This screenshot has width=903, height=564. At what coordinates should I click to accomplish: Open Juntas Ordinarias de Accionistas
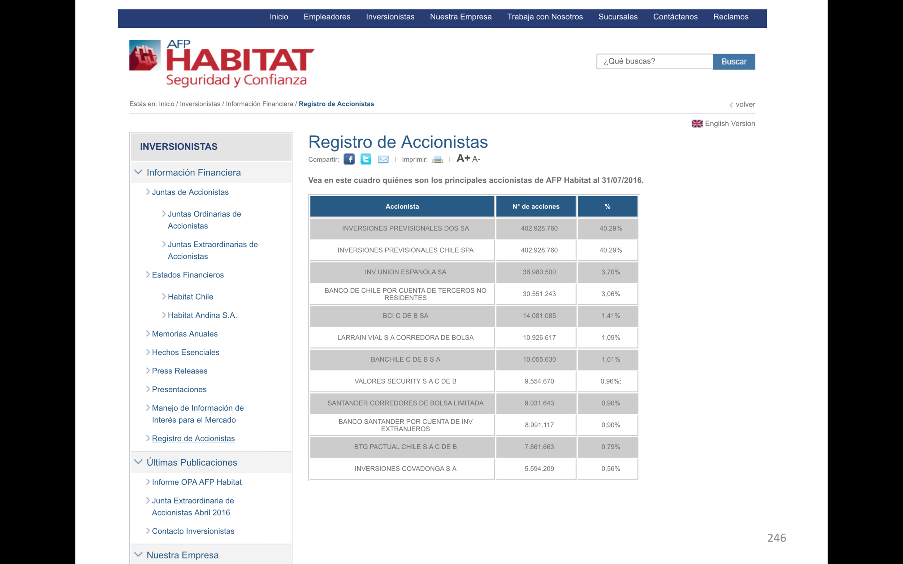(x=204, y=220)
